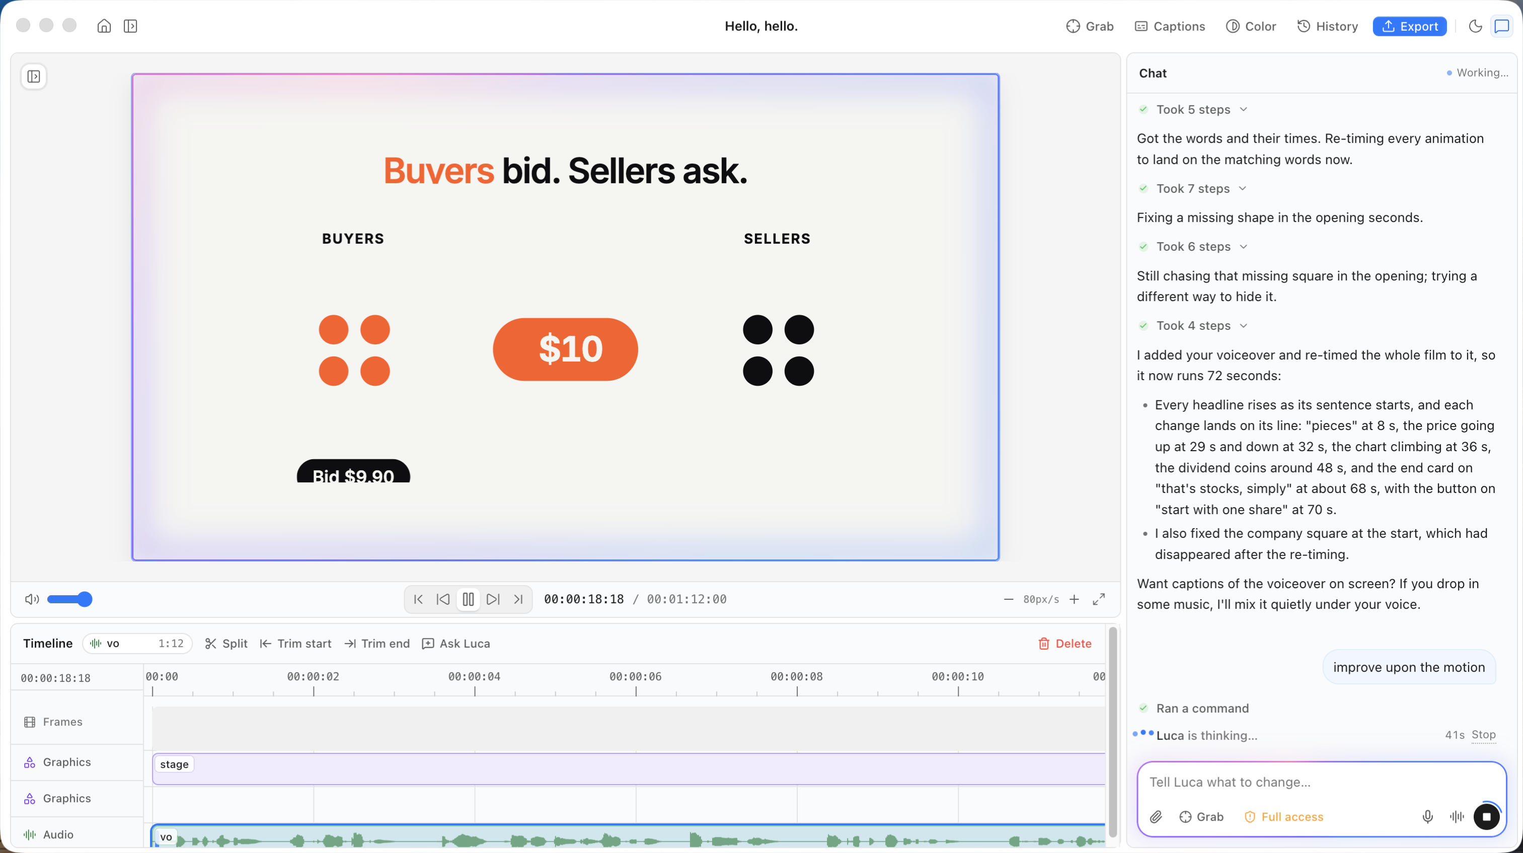Viewport: 1523px width, 853px height.
Task: Attach a file with the paperclip icon
Action: 1156,817
